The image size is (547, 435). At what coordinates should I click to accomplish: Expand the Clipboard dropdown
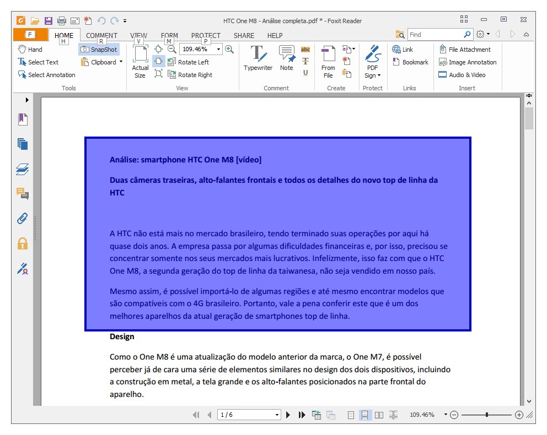coord(121,62)
